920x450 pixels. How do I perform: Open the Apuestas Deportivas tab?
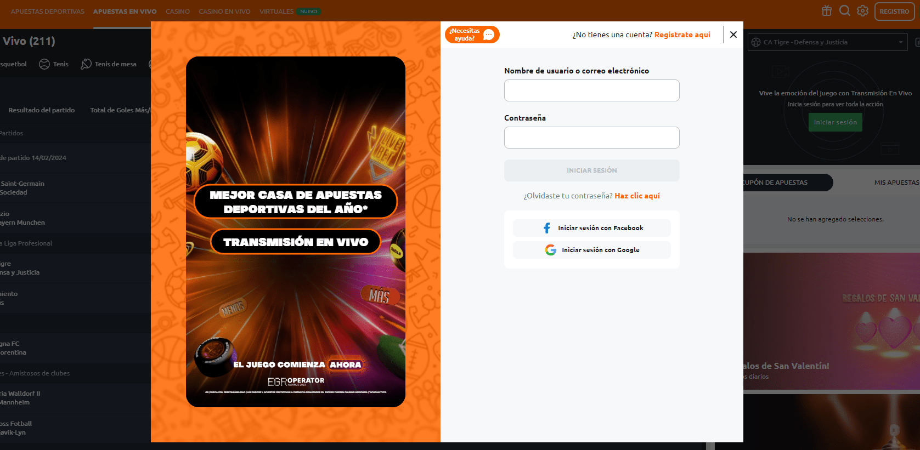click(x=48, y=12)
